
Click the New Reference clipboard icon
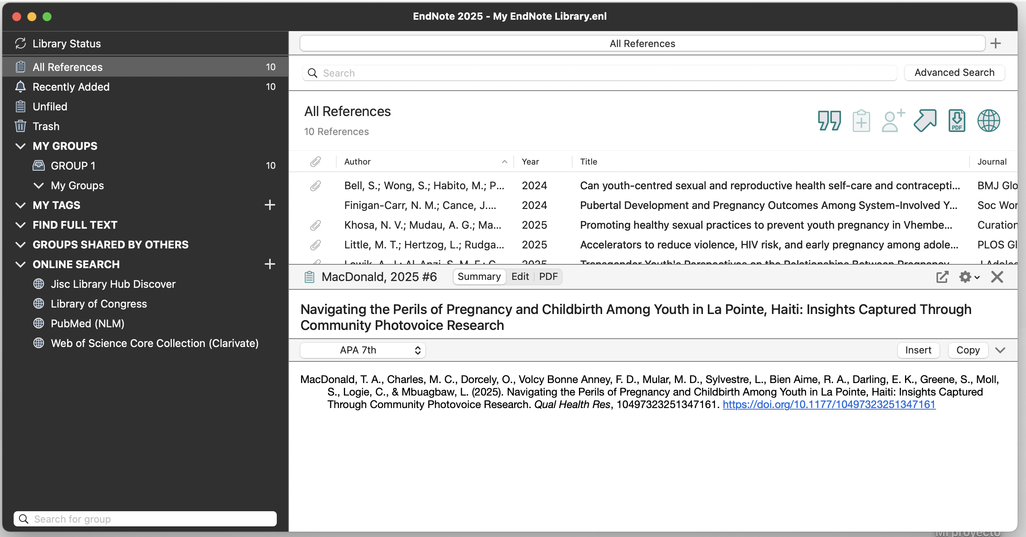point(861,120)
